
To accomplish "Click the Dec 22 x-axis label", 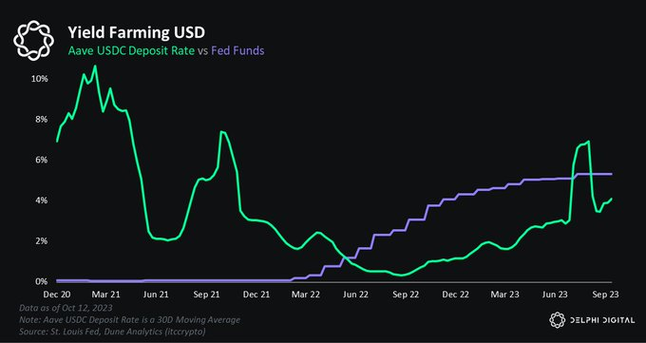I will 456,295.
